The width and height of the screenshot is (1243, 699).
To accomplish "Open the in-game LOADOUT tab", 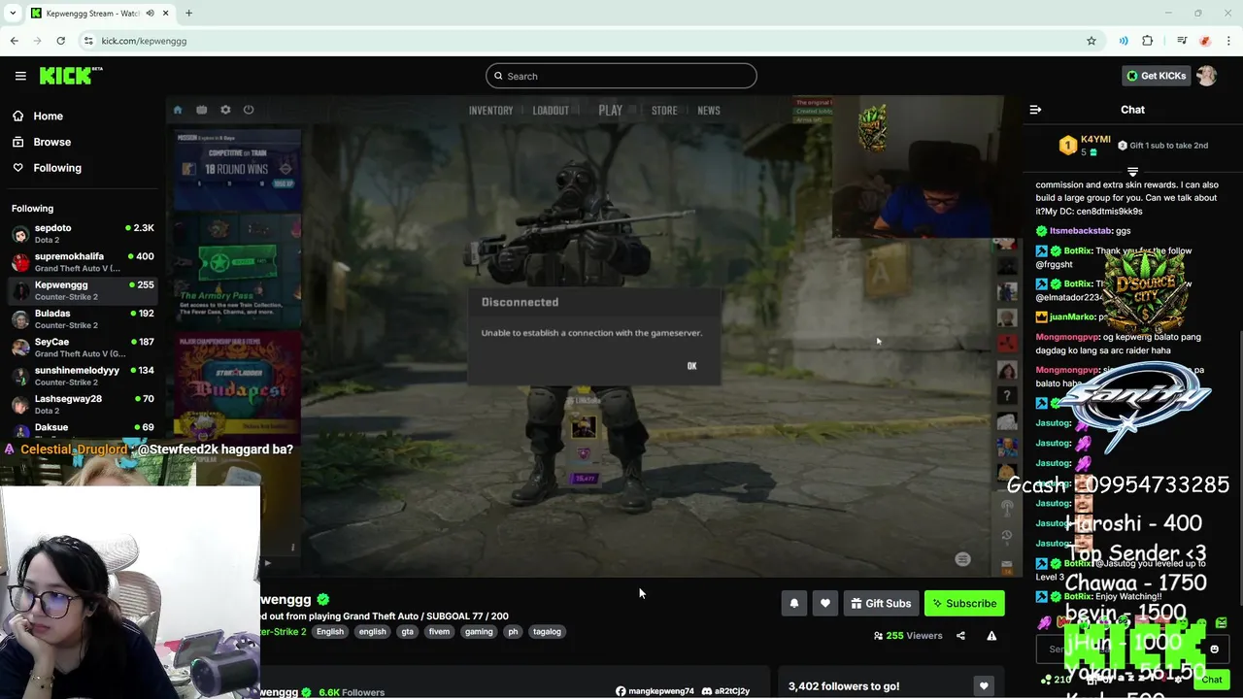I will point(551,111).
